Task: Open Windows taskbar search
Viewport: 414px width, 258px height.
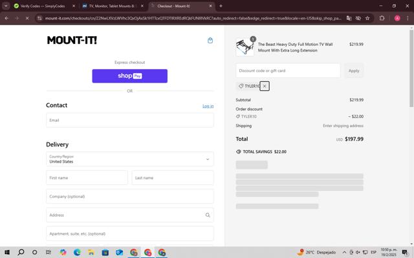Action: 21,252
